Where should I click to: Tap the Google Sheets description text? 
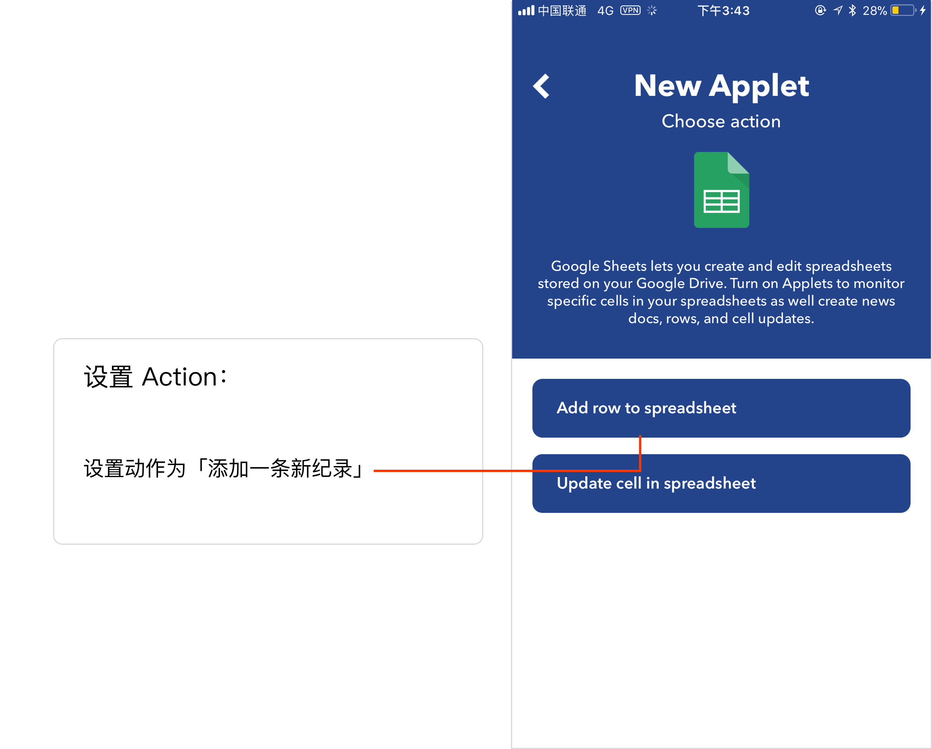[x=721, y=292]
